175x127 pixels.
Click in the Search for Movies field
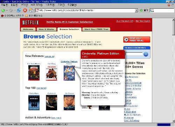click(x=134, y=54)
